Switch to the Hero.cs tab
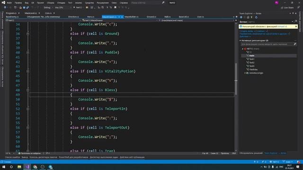 (90, 17)
